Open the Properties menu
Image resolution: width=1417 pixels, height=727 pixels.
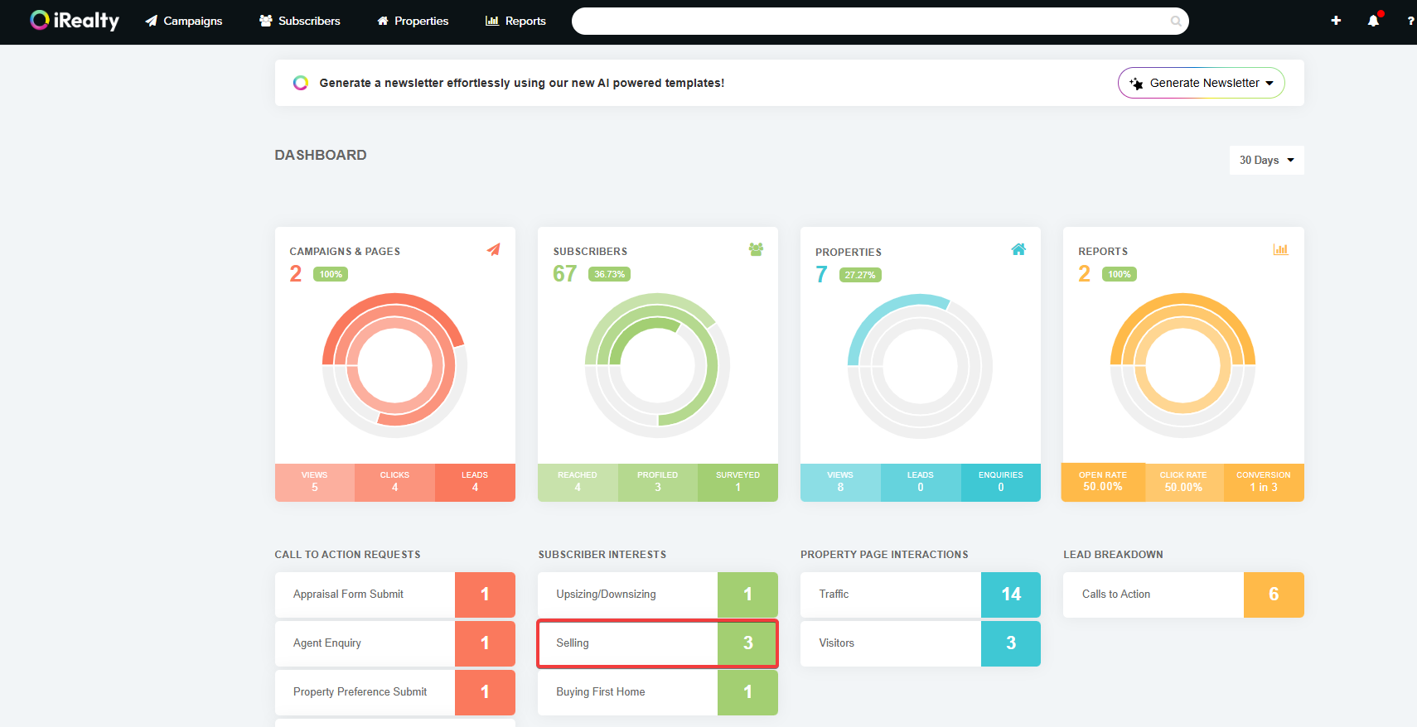point(413,21)
